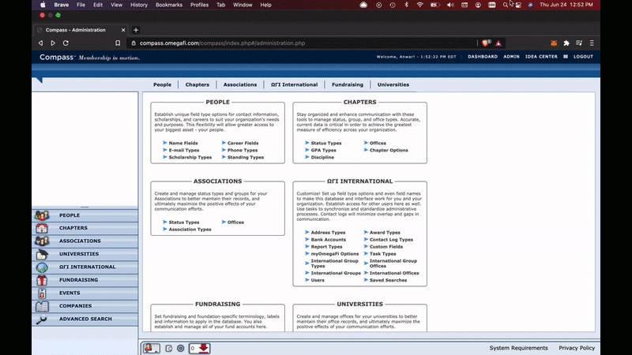Click the browser forward arrow
The width and height of the screenshot is (632, 355).
tap(53, 43)
